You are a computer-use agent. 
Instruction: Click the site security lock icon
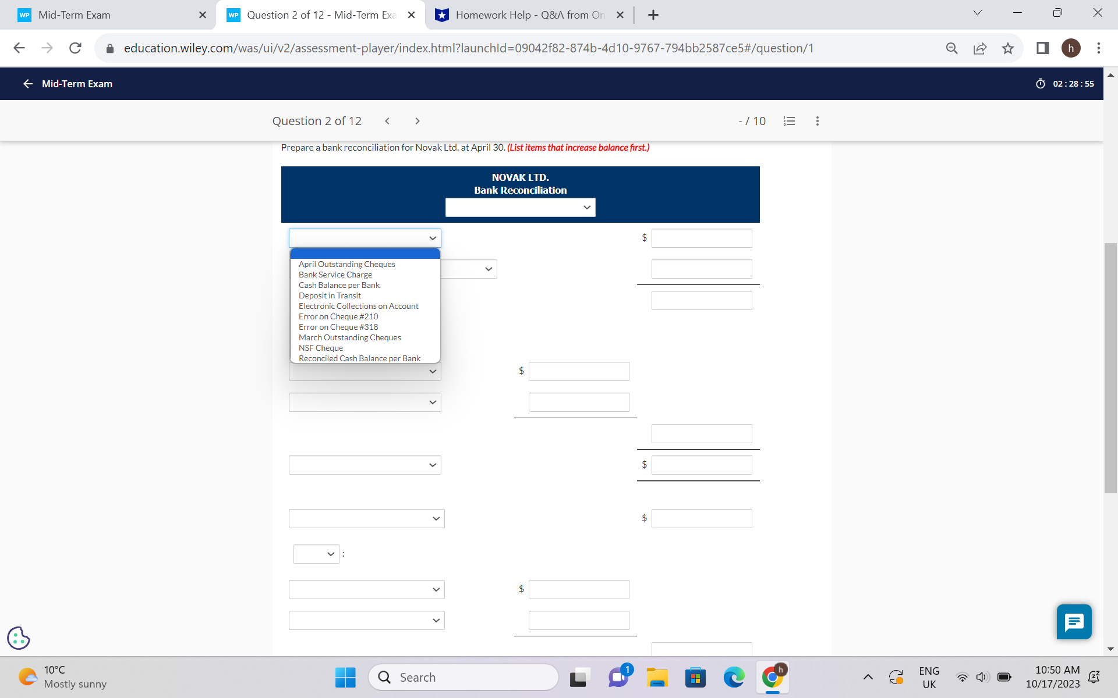pos(109,48)
